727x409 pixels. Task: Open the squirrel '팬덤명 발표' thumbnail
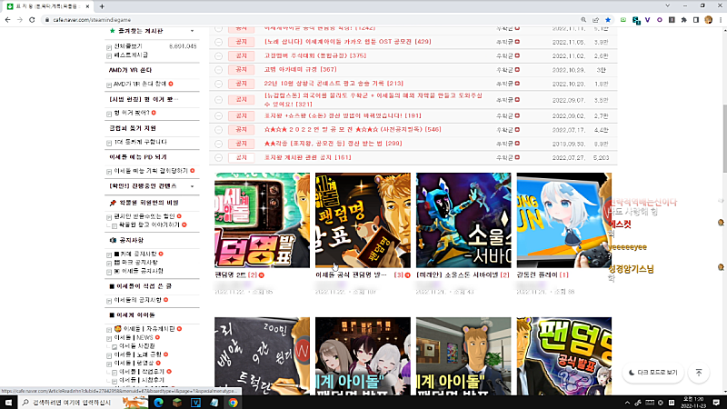coord(363,220)
